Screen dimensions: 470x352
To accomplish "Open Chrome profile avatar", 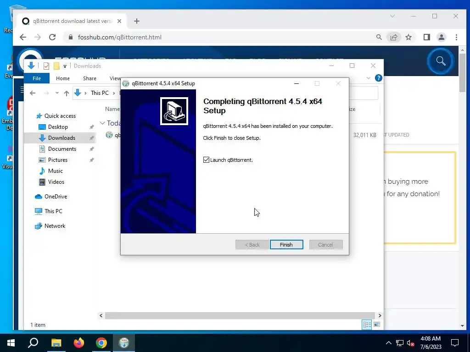I will click(x=441, y=37).
